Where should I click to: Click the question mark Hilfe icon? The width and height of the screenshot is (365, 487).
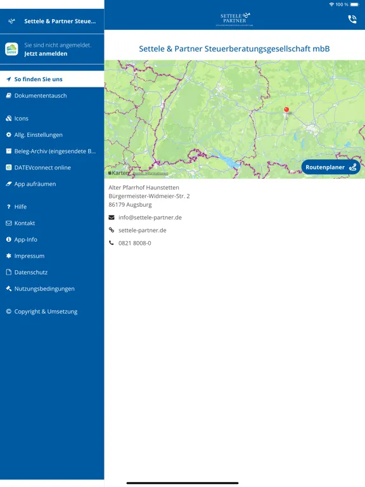pyautogui.click(x=9, y=207)
